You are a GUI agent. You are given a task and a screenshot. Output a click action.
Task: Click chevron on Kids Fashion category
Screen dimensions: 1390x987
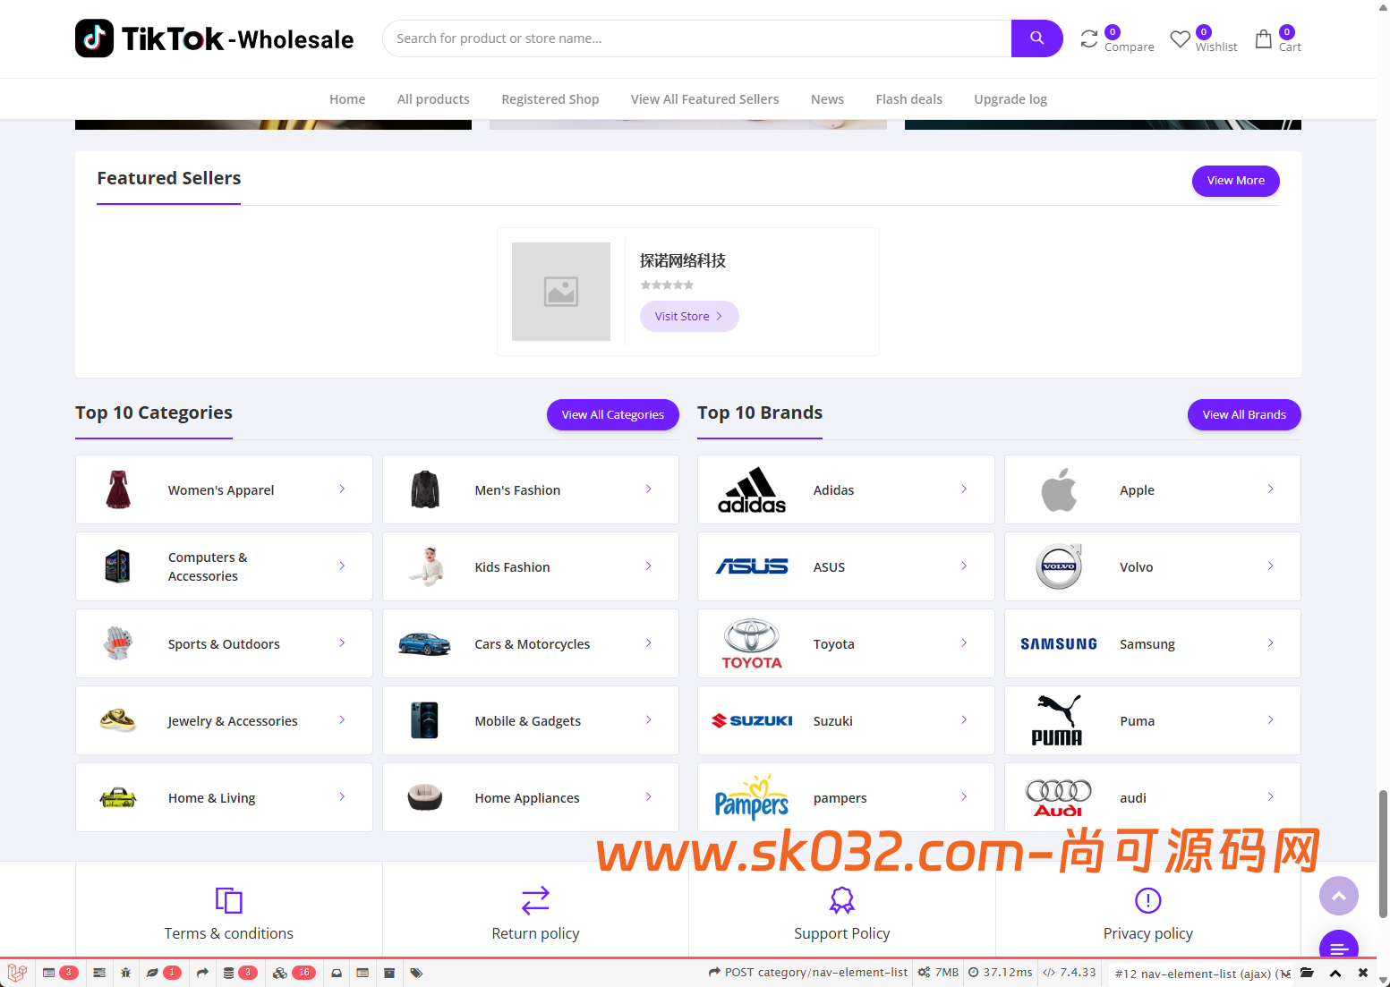coord(649,566)
